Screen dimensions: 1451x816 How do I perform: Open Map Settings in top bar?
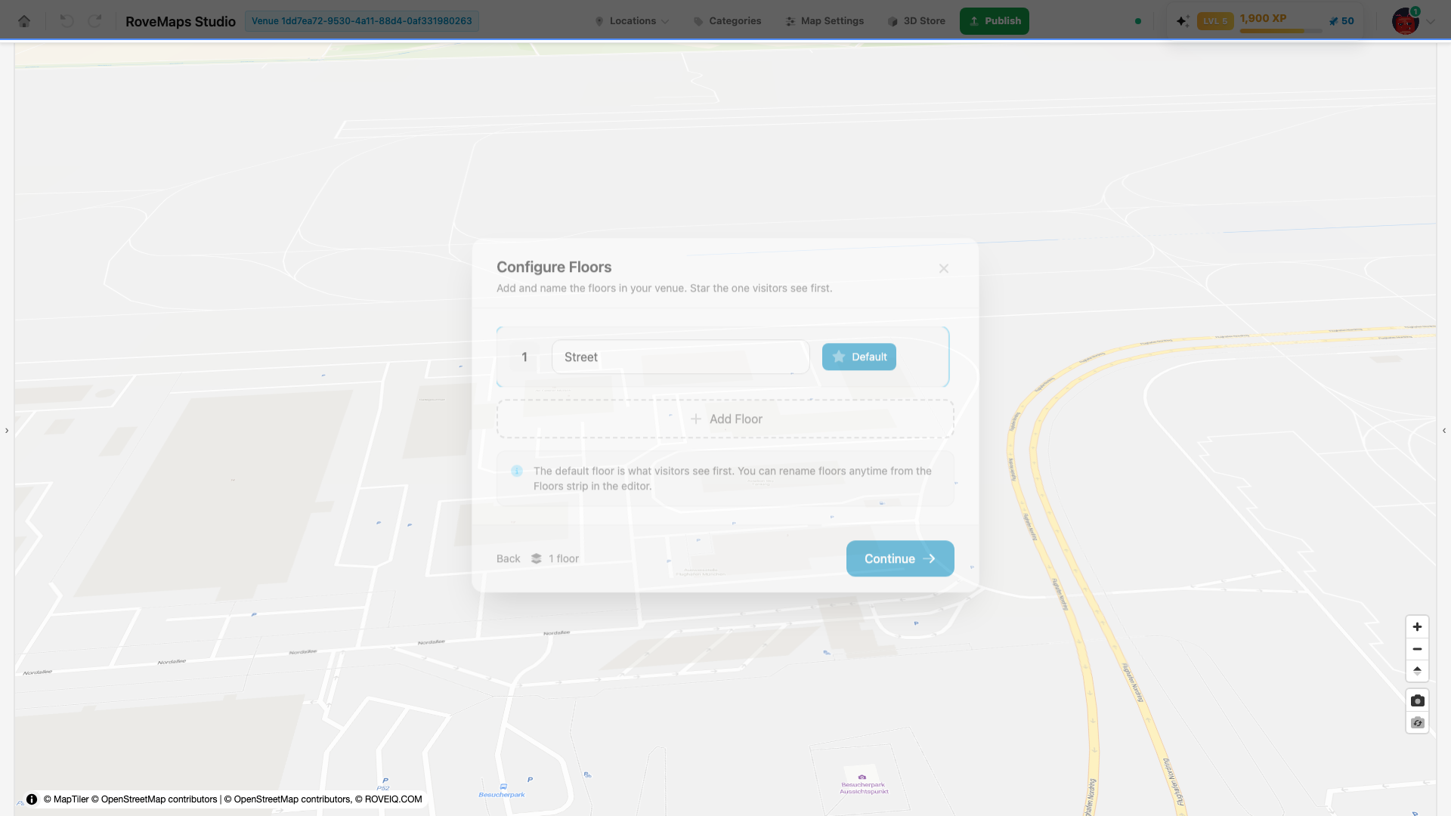click(x=825, y=21)
